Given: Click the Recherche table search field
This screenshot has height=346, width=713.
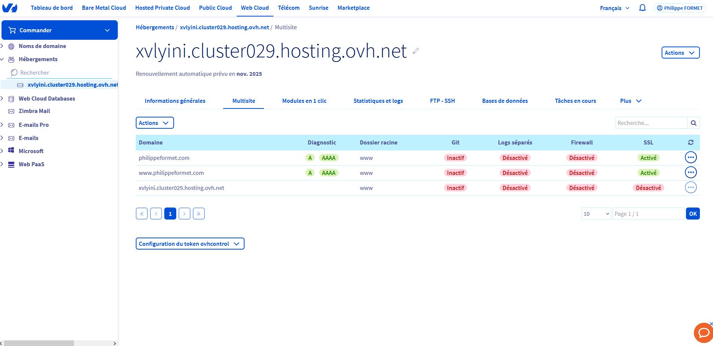Looking at the screenshot, I should [651, 123].
